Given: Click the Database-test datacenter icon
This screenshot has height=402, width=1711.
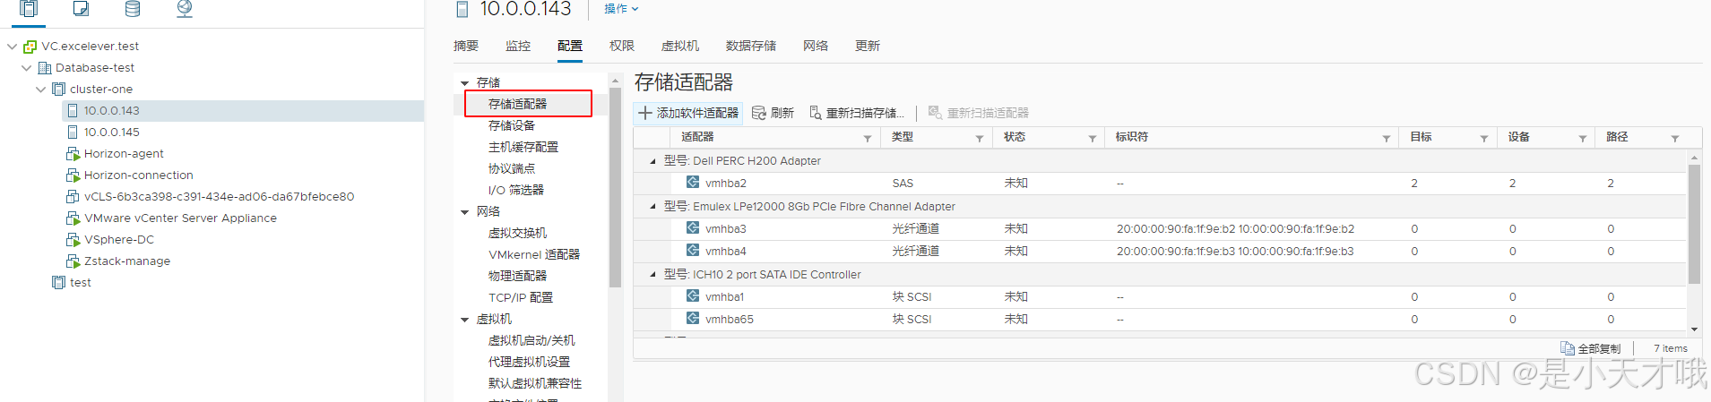Looking at the screenshot, I should [x=45, y=68].
